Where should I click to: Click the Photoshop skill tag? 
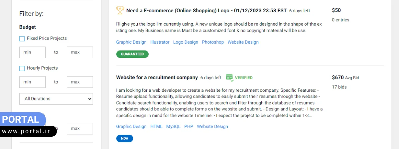coord(213,42)
